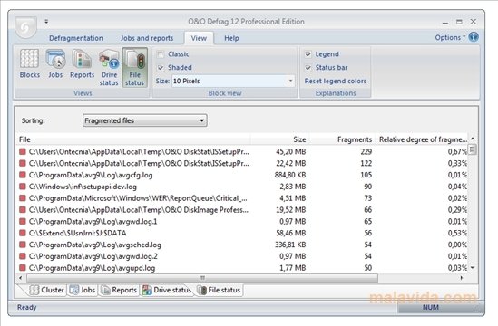The image size is (498, 326).
Task: Click red icon of avgcfg.log row
Action: pos(23,175)
